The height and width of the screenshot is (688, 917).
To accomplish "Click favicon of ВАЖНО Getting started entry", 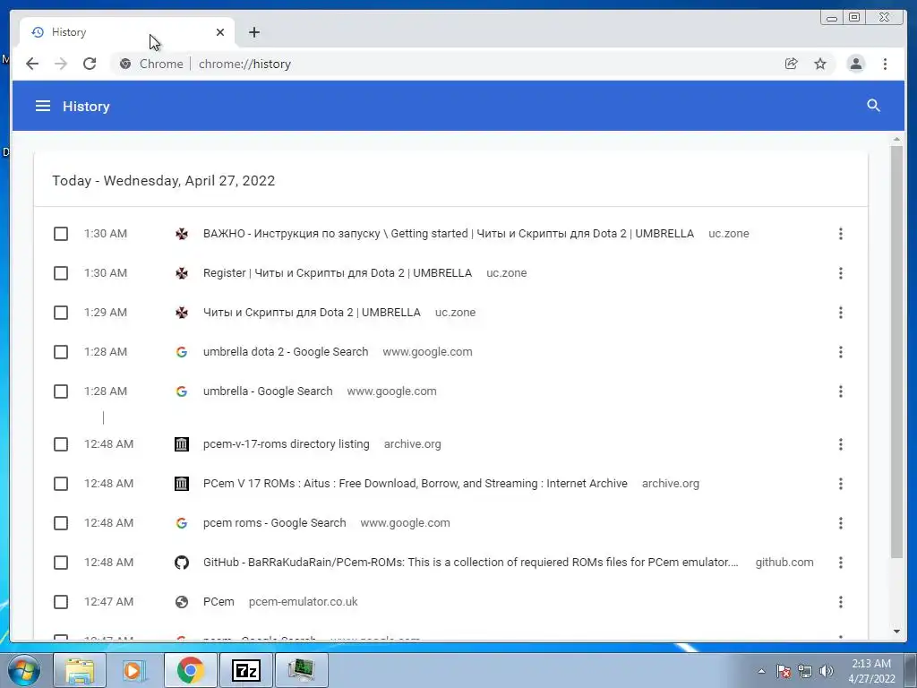I will 182,234.
